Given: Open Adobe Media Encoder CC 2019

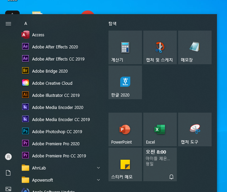Looking at the screenshot, I should pyautogui.click(x=61, y=119).
